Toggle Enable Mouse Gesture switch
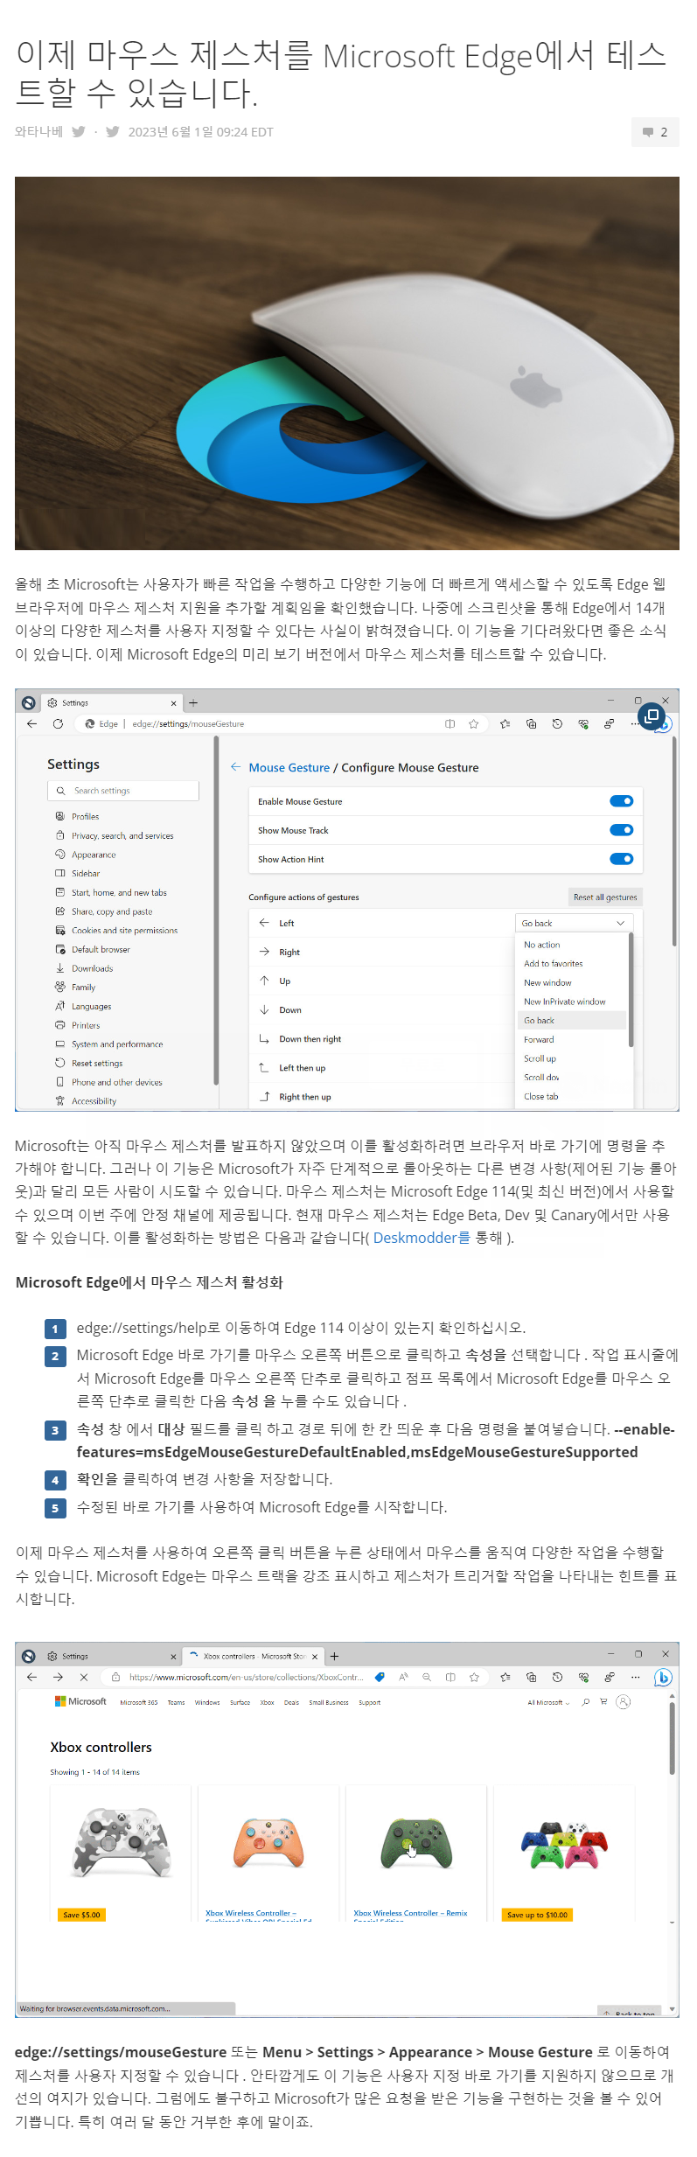Viewport: 697px width, 2157px height. coord(622,801)
